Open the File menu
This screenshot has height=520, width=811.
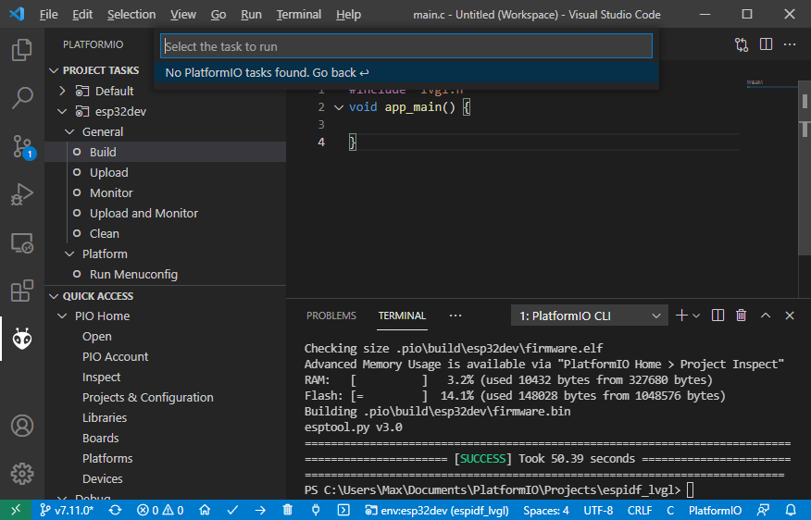coord(49,15)
